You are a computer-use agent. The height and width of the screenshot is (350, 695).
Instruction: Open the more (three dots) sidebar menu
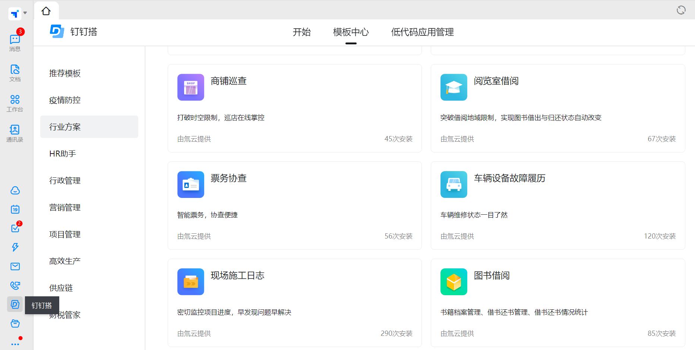[15, 344]
